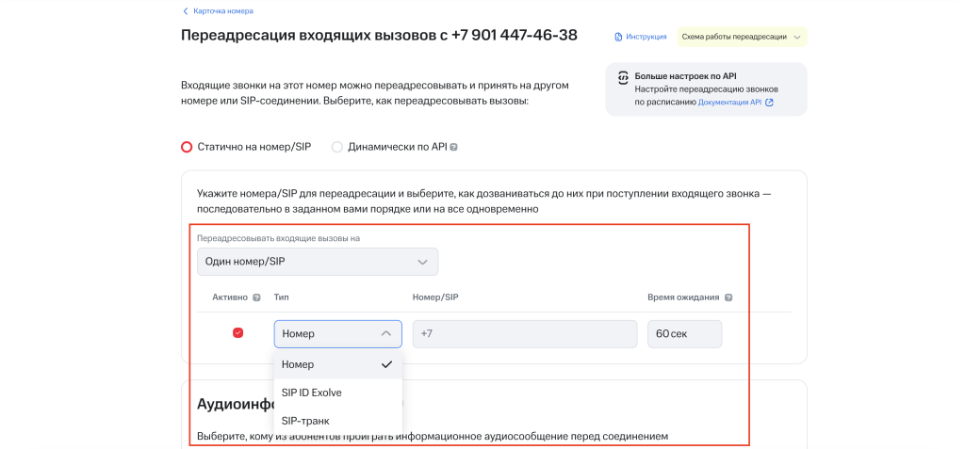Click chevron on Схема работы переадресации
This screenshot has height=449, width=965.
(797, 37)
